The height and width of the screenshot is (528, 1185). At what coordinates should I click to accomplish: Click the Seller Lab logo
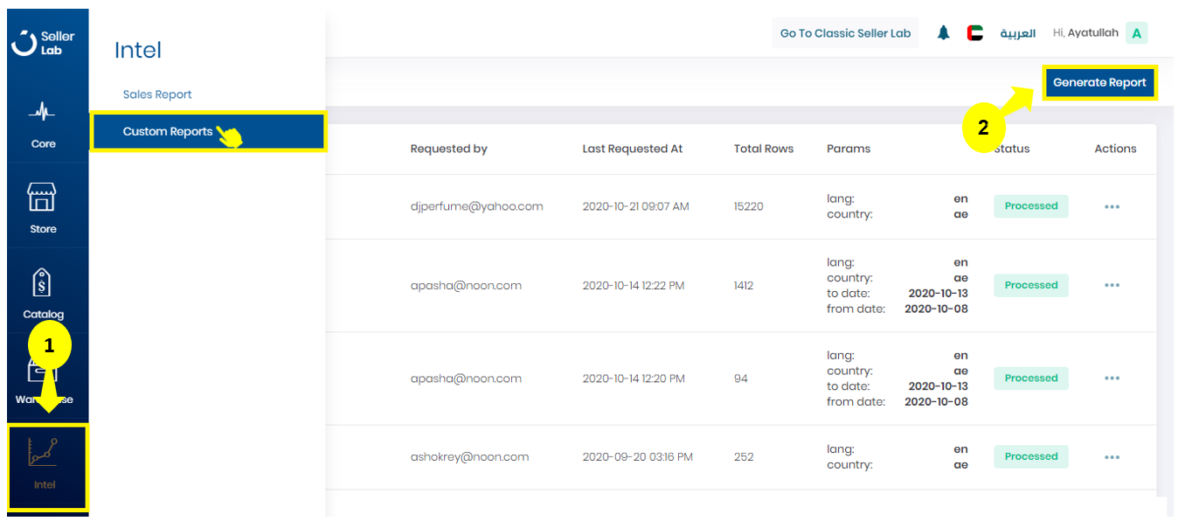[43, 43]
